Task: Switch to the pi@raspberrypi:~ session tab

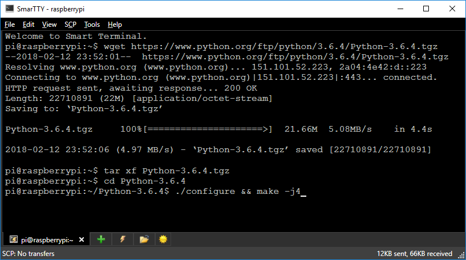Action: click(x=47, y=240)
